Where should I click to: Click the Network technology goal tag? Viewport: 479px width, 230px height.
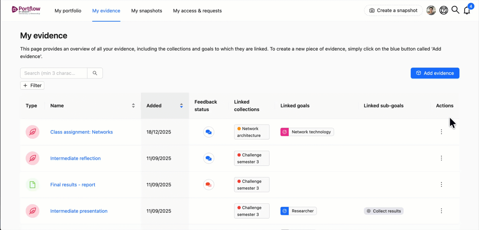(307, 132)
